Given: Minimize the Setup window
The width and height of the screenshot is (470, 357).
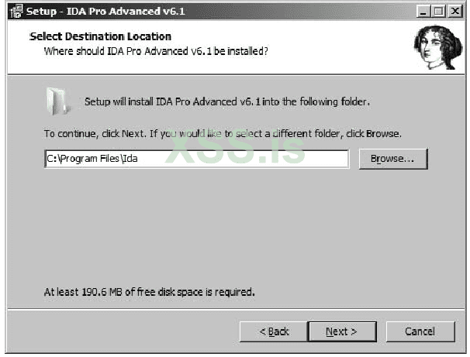Looking at the screenshot, I should coord(423,12).
